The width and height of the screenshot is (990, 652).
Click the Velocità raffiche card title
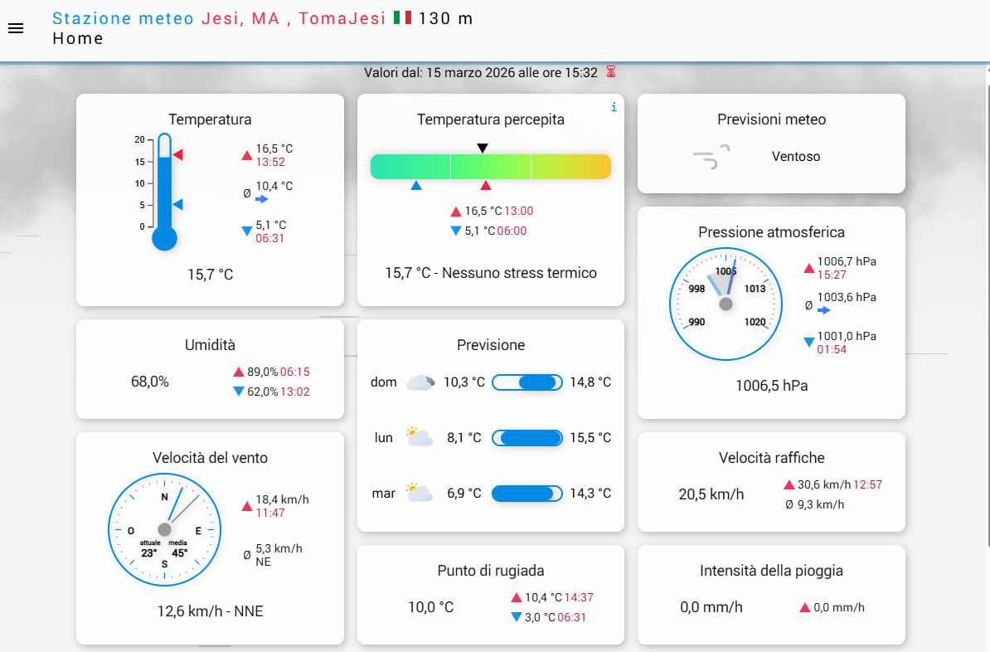771,458
